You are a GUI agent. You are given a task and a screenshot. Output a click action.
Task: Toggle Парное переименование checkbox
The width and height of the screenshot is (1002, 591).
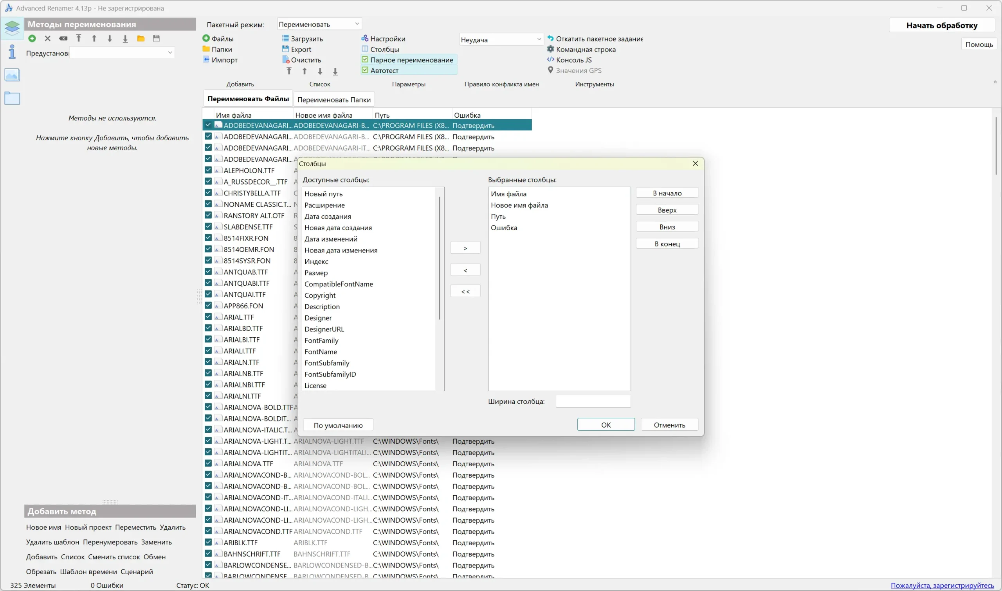(x=365, y=60)
